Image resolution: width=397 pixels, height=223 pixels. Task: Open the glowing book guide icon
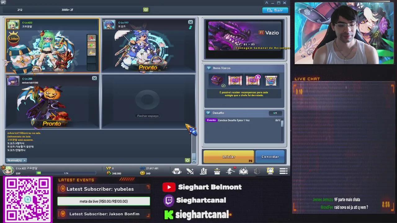click(x=243, y=171)
